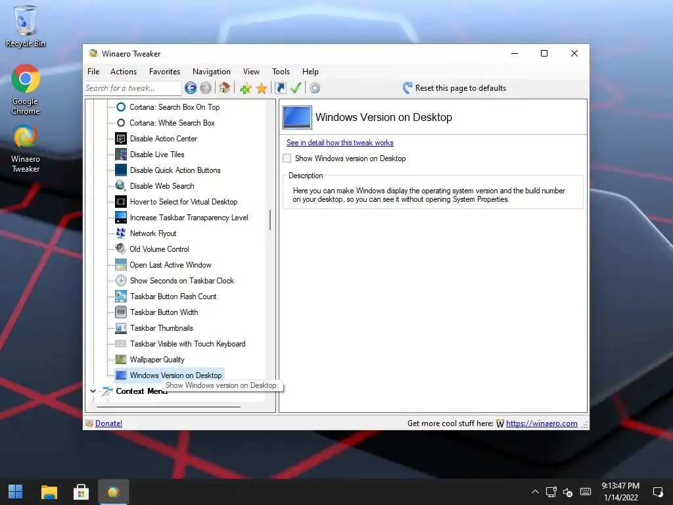Click the Reset page refresh arrow icon
The width and height of the screenshot is (673, 505).
click(407, 88)
